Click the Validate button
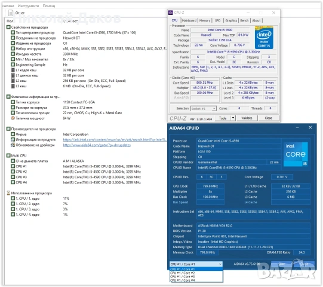The image size is (323, 287). (247, 118)
